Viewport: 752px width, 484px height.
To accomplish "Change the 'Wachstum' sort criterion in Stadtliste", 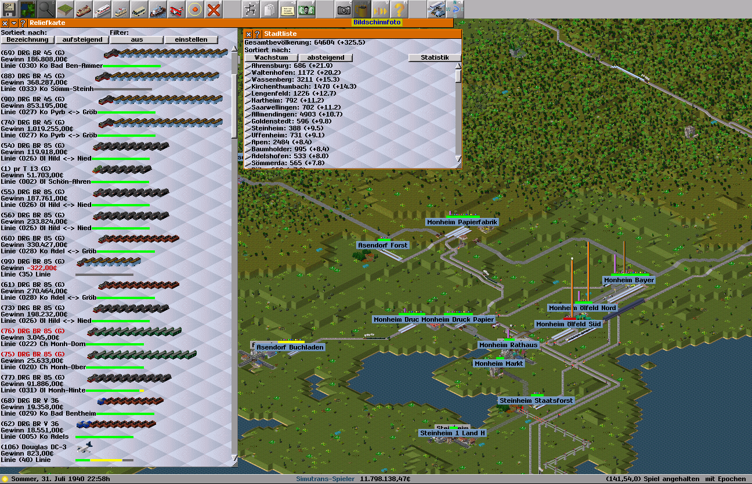I will 271,57.
